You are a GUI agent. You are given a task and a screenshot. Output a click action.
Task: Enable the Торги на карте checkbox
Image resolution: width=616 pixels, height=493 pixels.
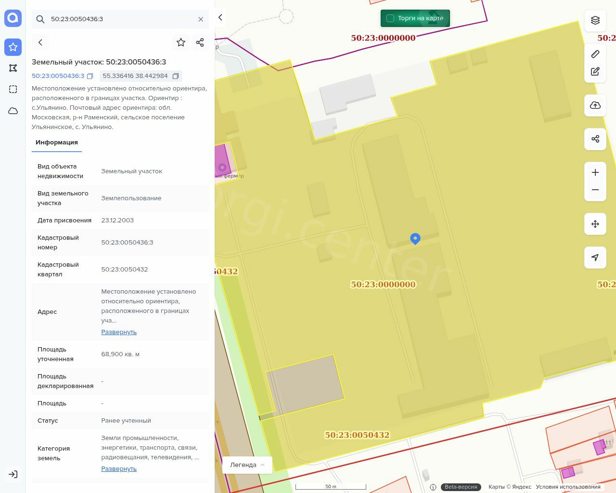(x=390, y=18)
